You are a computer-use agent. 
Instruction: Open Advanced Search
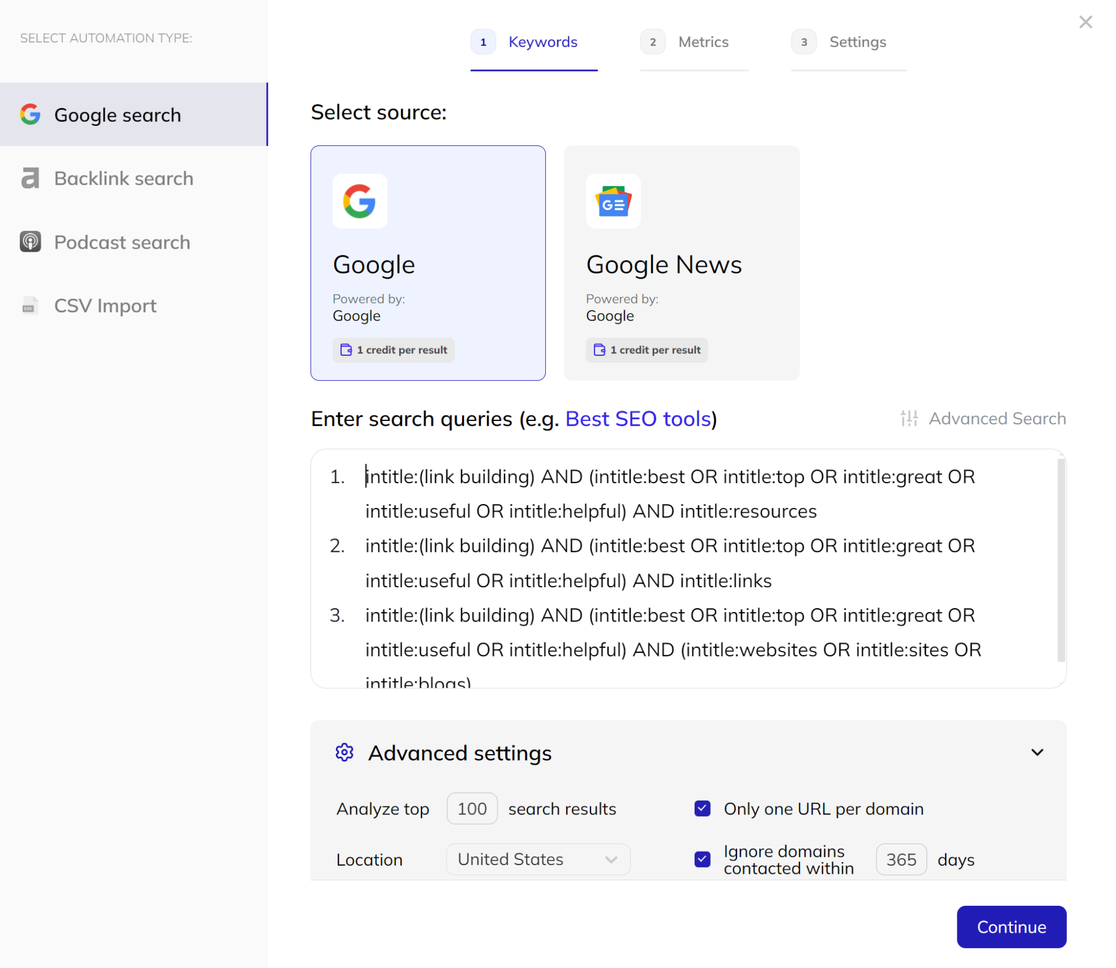pos(983,419)
